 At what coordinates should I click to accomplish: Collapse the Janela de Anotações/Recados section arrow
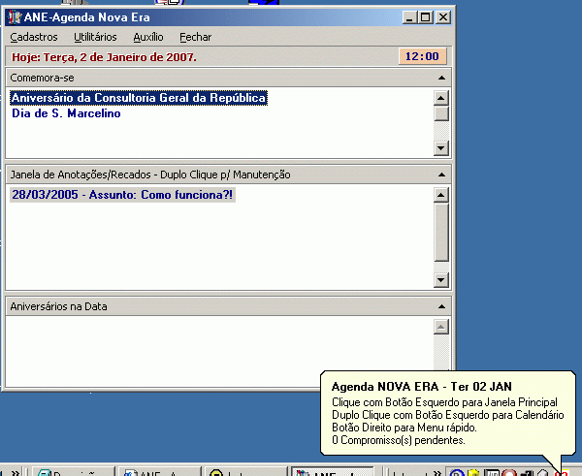click(441, 175)
